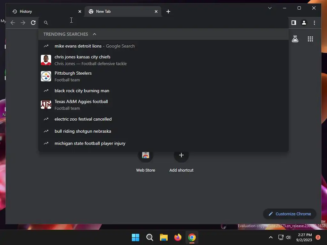Open a new tab with plus button
The width and height of the screenshot is (327, 245).
click(168, 11)
